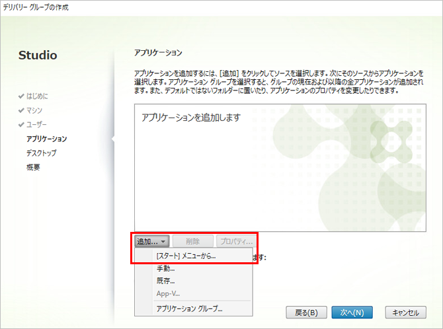Screen dimensions: 443x329
Task: Select アプリケーション グループ... menu item
Action: point(189,309)
